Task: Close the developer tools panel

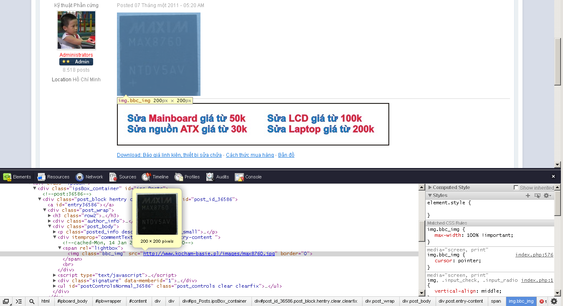Action: point(553,177)
